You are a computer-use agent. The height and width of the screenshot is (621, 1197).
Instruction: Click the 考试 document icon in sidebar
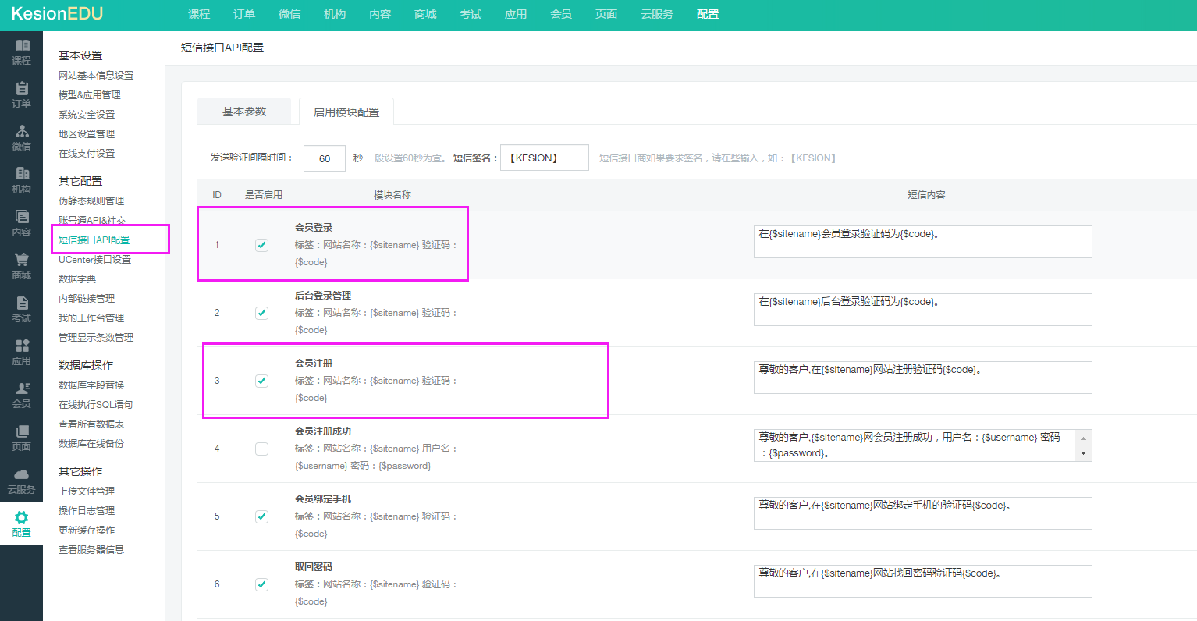coord(22,303)
